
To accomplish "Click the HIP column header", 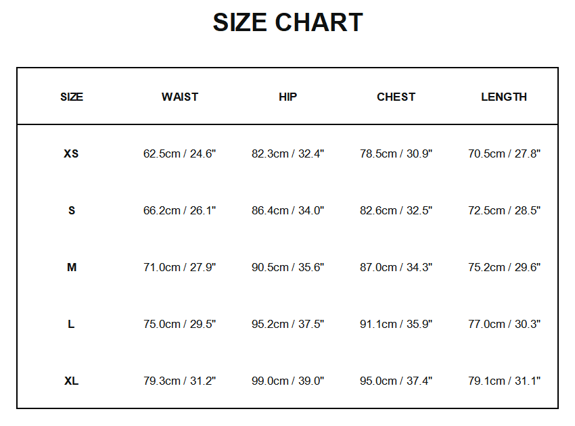I will [287, 97].
